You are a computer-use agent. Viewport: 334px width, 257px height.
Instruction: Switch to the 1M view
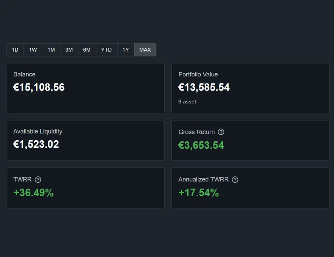point(51,50)
